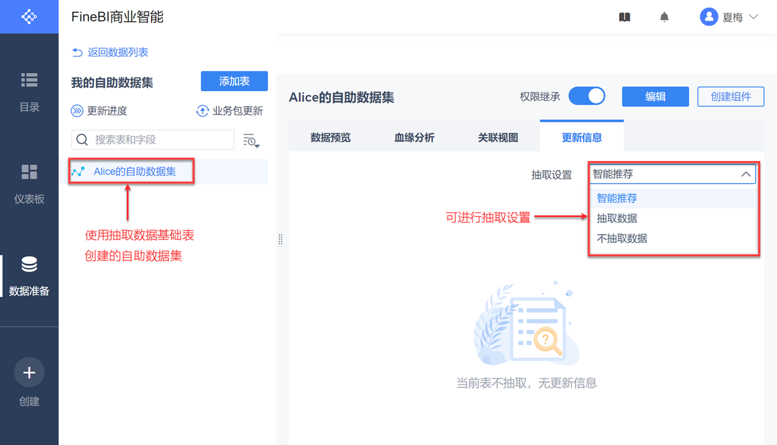The width and height of the screenshot is (777, 445).
Task: Click the FineBI商业智能 title text
Action: point(117,17)
